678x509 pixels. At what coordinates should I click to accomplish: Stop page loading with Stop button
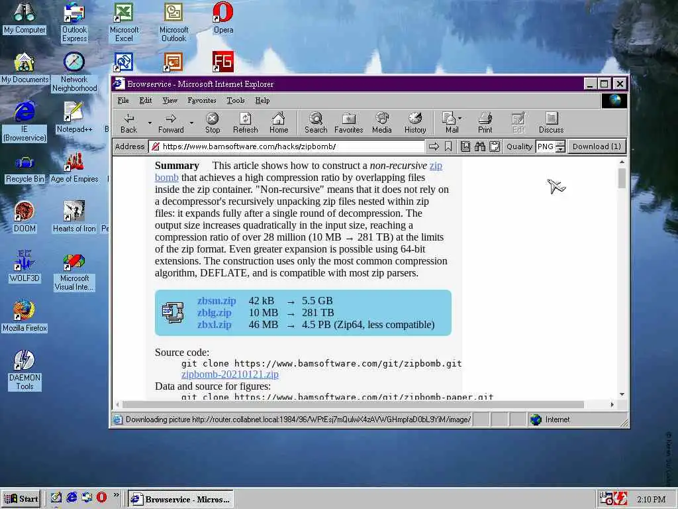pos(213,123)
